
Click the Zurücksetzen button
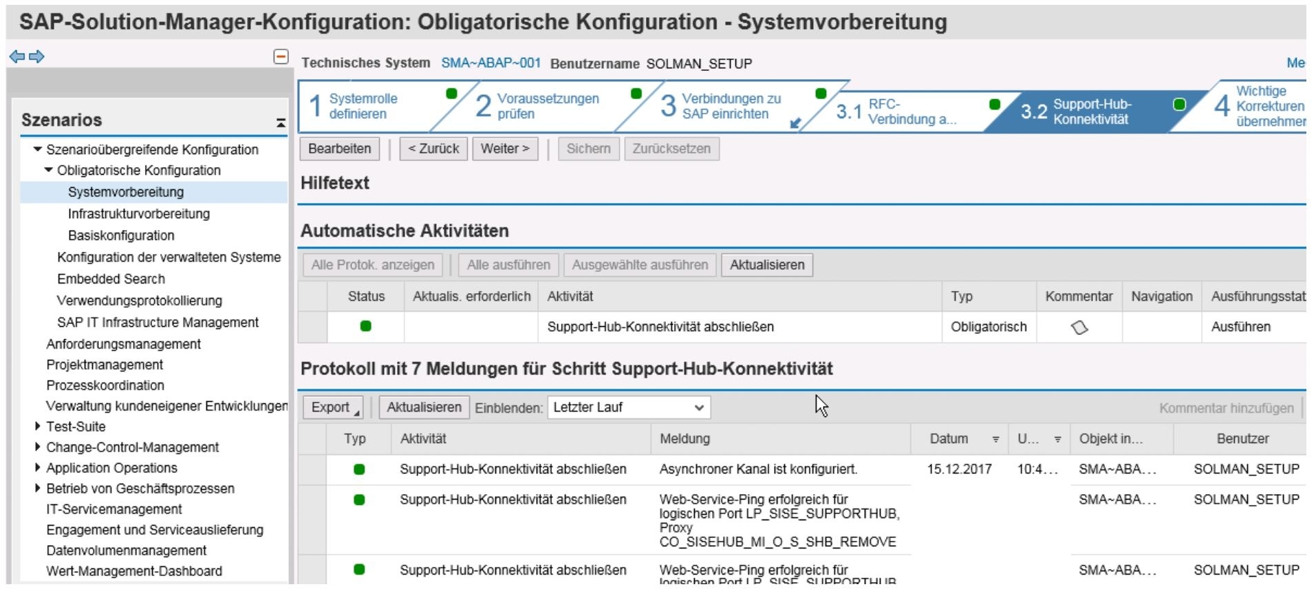click(x=671, y=149)
